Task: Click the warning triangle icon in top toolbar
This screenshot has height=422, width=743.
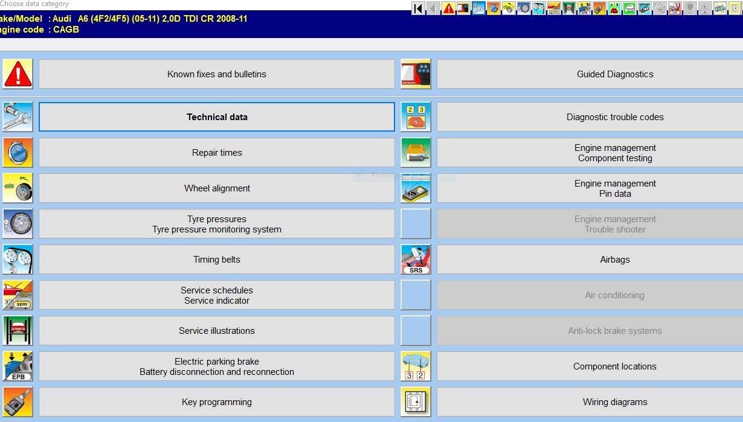Action: [x=449, y=8]
